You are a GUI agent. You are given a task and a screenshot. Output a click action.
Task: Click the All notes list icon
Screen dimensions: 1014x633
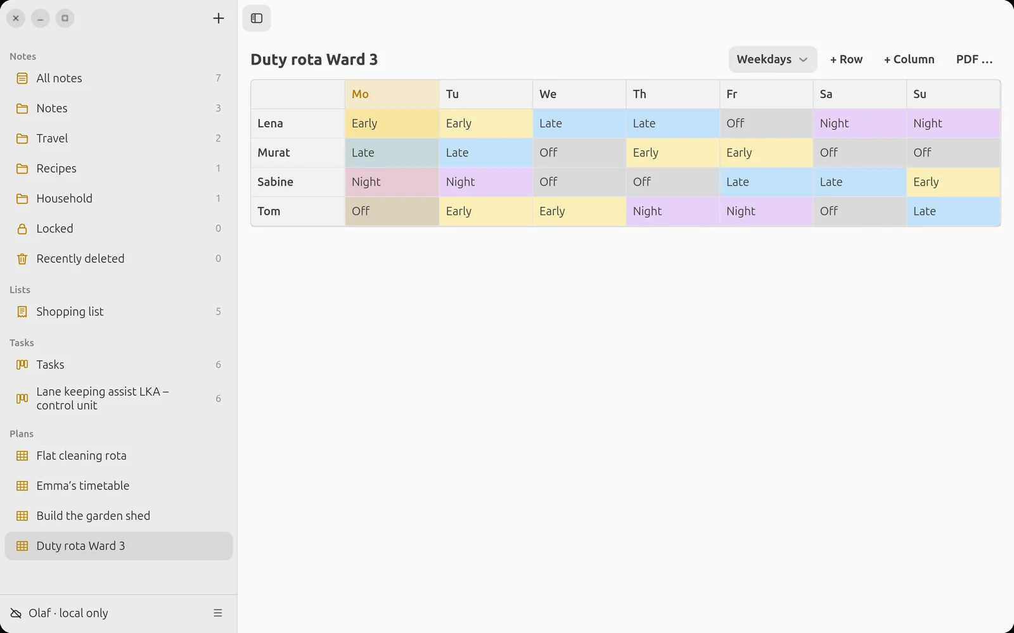click(22, 78)
